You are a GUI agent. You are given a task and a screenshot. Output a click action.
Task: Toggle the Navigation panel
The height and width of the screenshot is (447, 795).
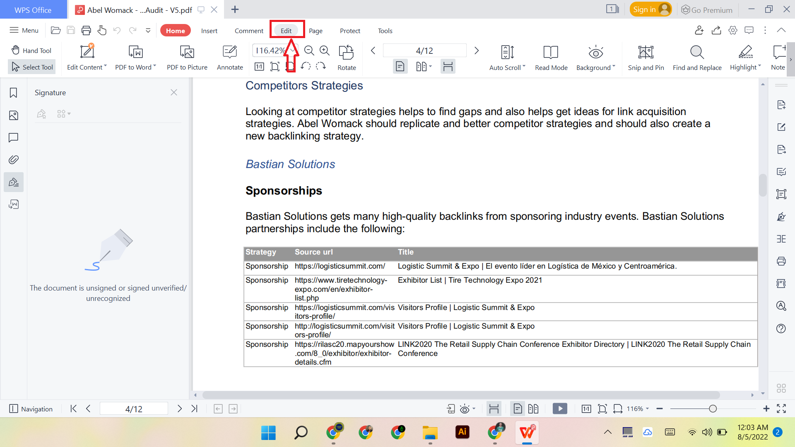click(x=31, y=409)
